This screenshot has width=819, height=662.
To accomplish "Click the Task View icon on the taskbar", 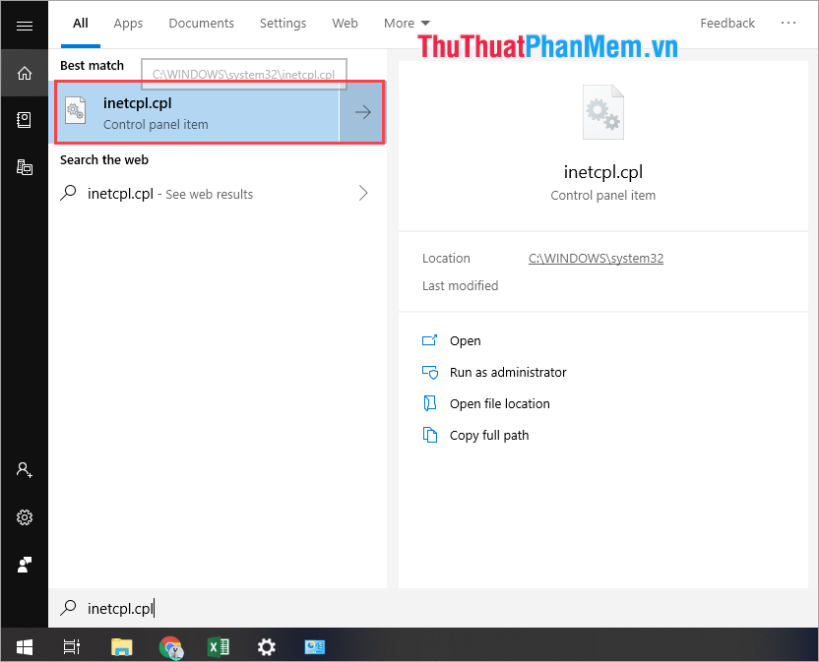I will coord(71,646).
